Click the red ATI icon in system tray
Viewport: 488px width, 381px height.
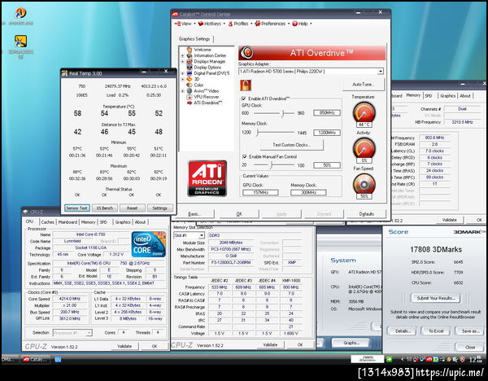pos(429,360)
